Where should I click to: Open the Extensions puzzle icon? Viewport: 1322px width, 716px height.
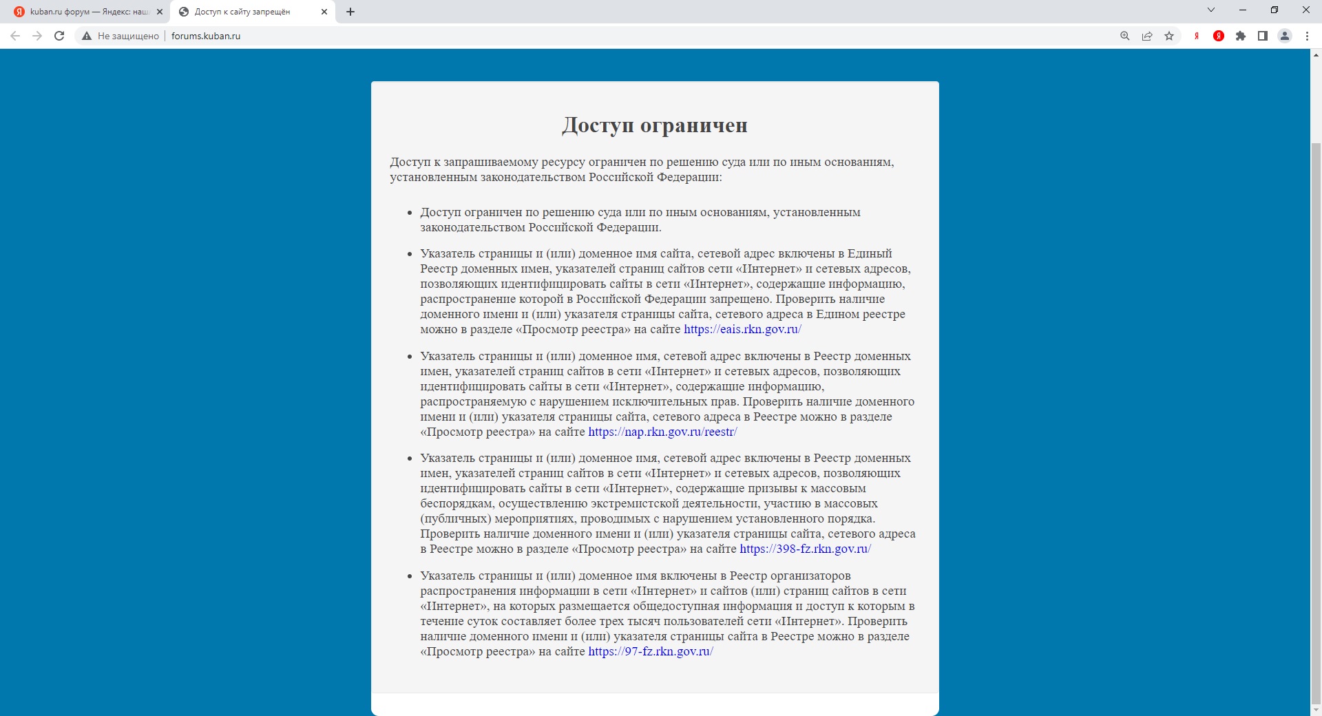pyautogui.click(x=1241, y=36)
